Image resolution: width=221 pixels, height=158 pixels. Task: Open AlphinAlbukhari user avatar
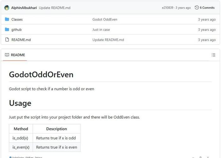pos(7,8)
